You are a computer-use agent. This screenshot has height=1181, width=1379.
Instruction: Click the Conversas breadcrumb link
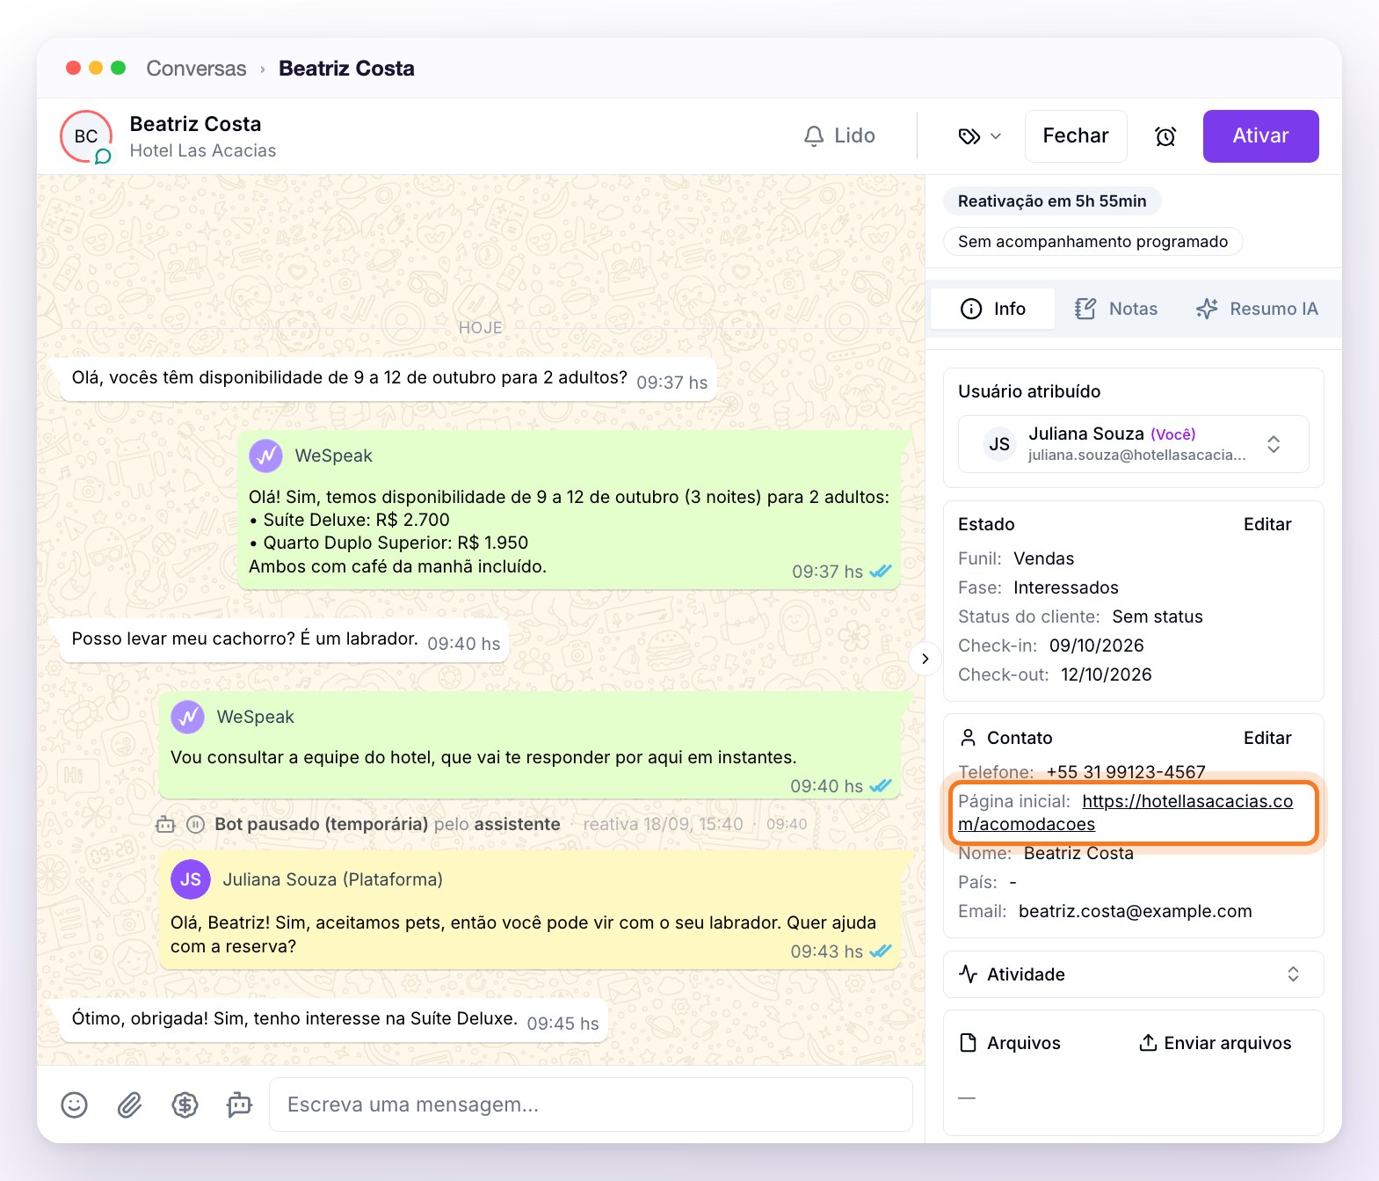[x=196, y=69]
